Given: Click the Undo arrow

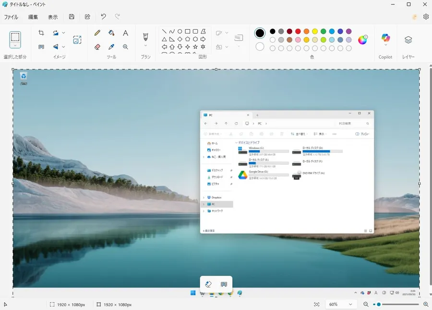Looking at the screenshot, I should point(103,17).
